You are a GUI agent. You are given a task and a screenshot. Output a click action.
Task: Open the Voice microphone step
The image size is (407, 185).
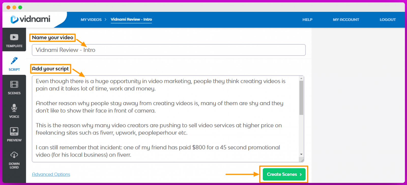[14, 111]
